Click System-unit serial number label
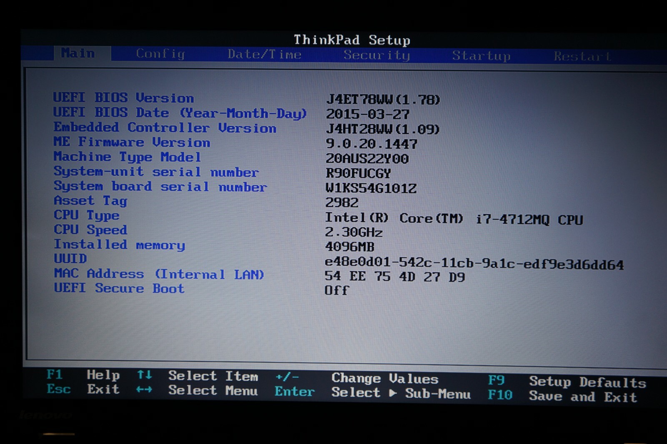667x444 pixels. coord(156,172)
